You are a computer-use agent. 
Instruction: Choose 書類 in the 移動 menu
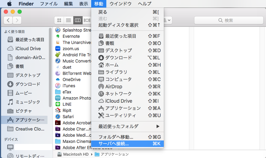127,43
